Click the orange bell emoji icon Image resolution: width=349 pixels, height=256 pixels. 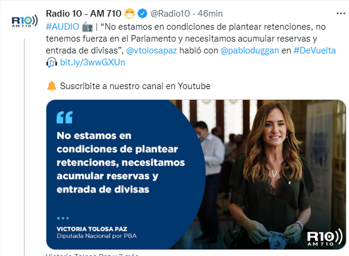tap(52, 86)
